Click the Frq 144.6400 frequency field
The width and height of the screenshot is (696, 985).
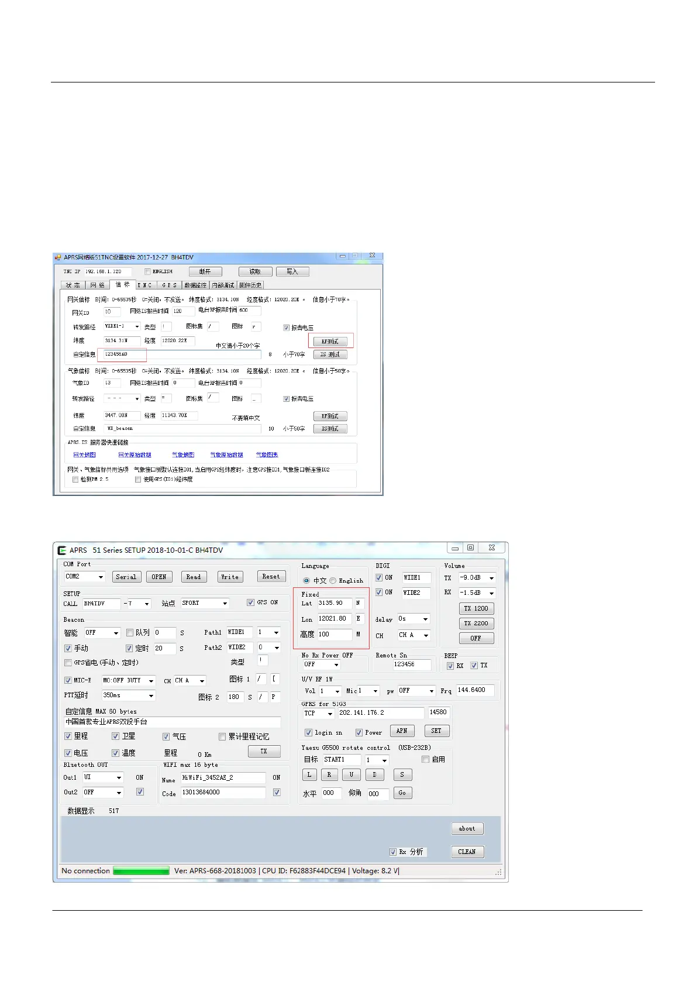coord(475,690)
